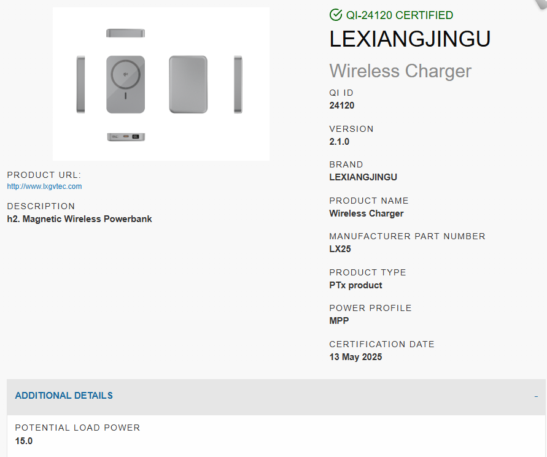Click the plain back view of the powerbank

pos(188,85)
